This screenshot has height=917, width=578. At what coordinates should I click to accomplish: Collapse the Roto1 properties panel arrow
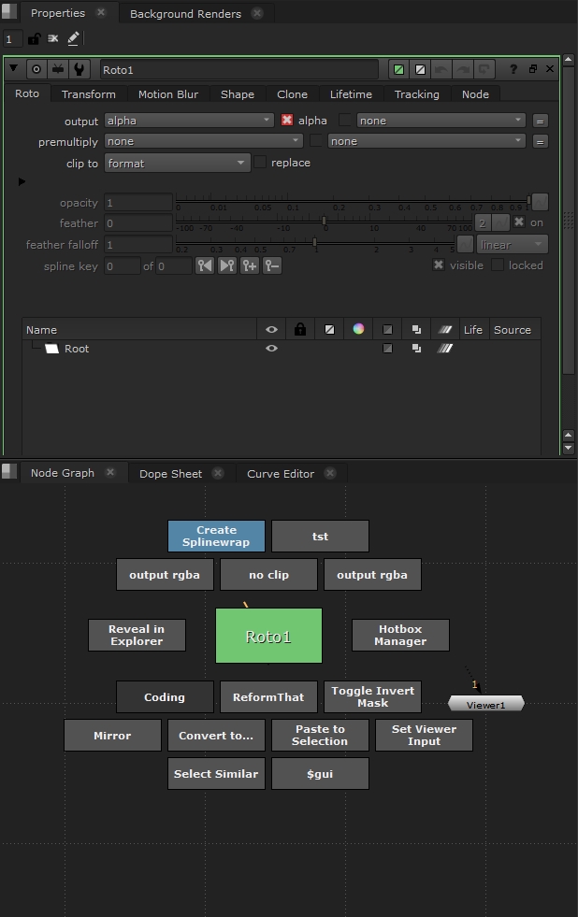point(13,69)
